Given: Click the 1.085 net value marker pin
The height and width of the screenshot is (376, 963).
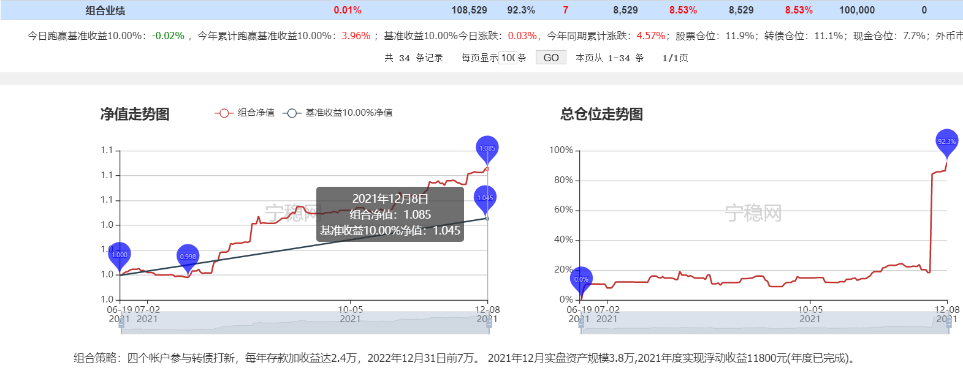Looking at the screenshot, I should 487,149.
